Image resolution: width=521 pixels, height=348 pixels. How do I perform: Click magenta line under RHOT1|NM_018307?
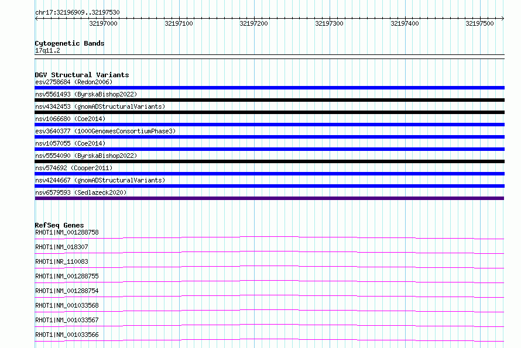click(269, 252)
